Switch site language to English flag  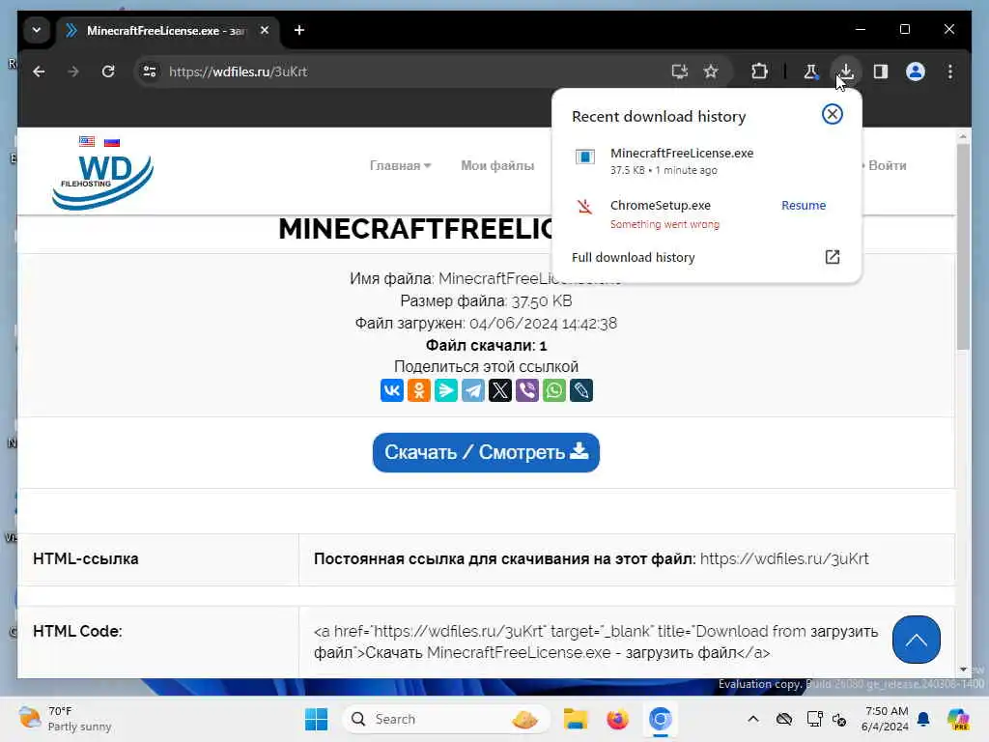[x=87, y=141]
